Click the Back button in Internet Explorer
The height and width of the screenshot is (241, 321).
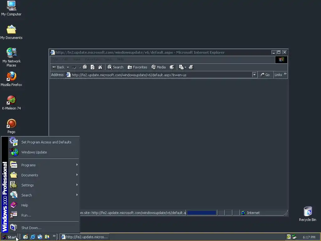(x=58, y=67)
